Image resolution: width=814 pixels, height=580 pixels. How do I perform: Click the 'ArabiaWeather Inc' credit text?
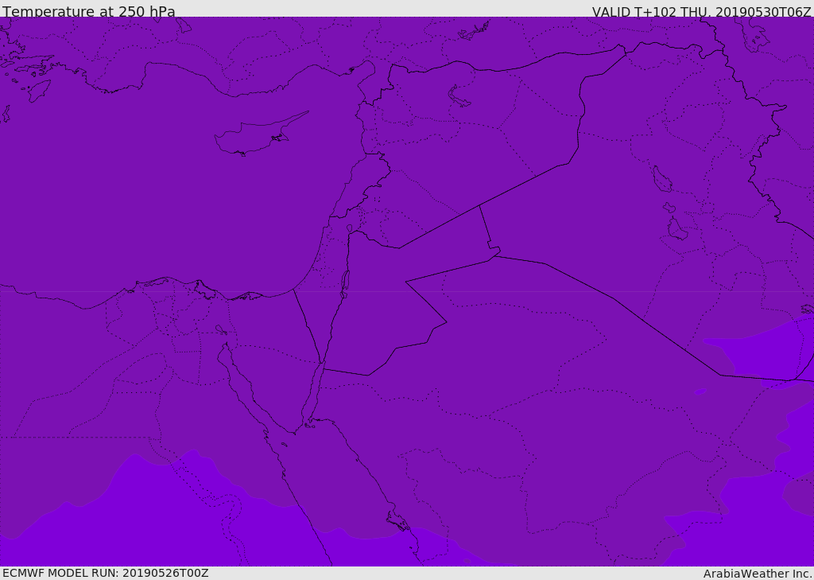[x=757, y=574]
